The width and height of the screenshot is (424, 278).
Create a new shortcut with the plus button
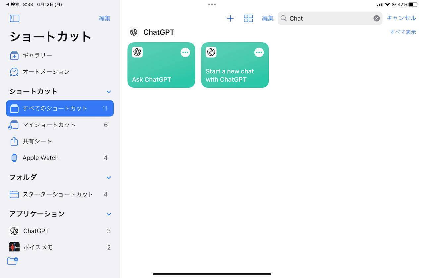[230, 18]
